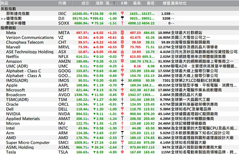Screen dimensions: 239x154
Task: Click the candlestick icon for MRVL
Action: pyautogui.click(x=122, y=47)
